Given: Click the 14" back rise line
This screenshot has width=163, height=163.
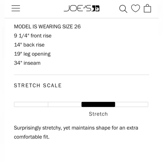Looking at the screenshot, I should coord(29,45).
